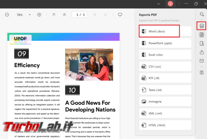Open the protect PDF lock icon
The width and height of the screenshot is (207, 139).
pos(202,43)
